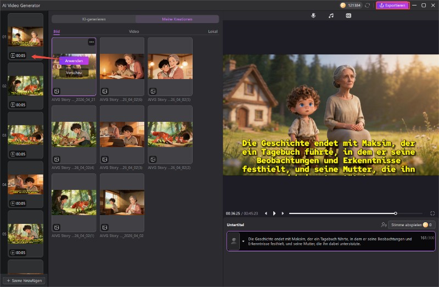Select scene 03 thumbnail in sidebar
Viewport: 439px width, 287px height.
click(x=25, y=134)
